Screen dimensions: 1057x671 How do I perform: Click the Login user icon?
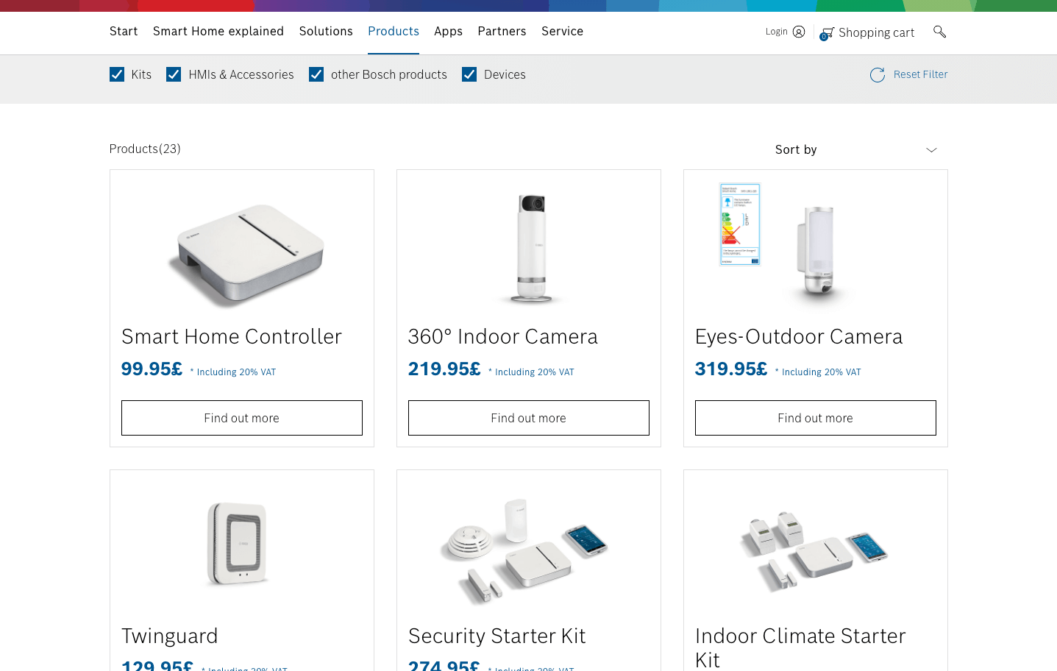pos(799,32)
